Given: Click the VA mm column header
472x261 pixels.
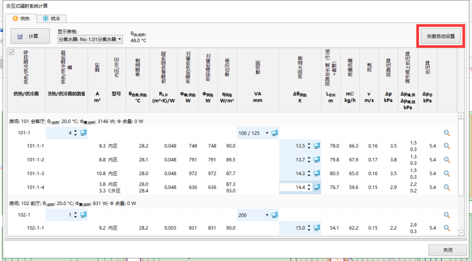Looking at the screenshot, I should 258,80.
